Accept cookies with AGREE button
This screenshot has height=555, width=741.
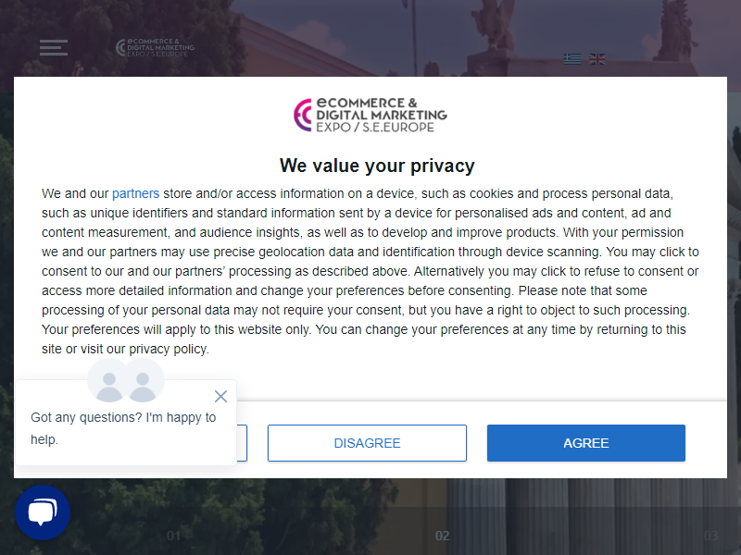[586, 443]
